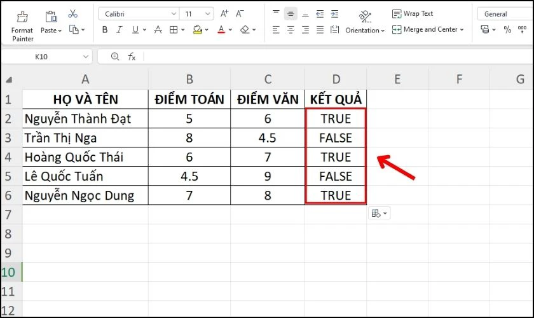Toggle Wrap Text

pyautogui.click(x=413, y=13)
